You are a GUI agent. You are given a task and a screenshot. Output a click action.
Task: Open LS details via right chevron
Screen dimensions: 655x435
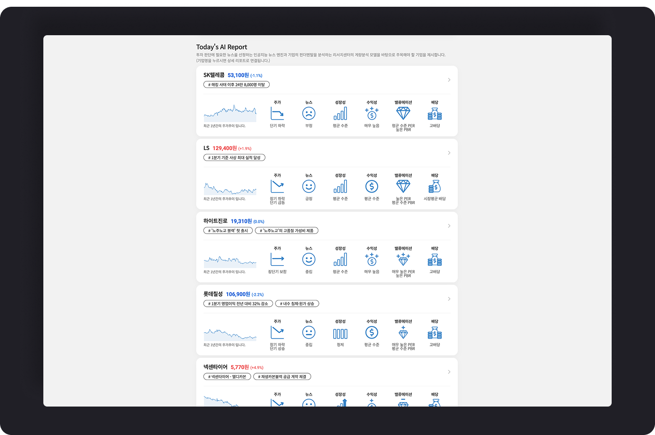click(x=449, y=153)
